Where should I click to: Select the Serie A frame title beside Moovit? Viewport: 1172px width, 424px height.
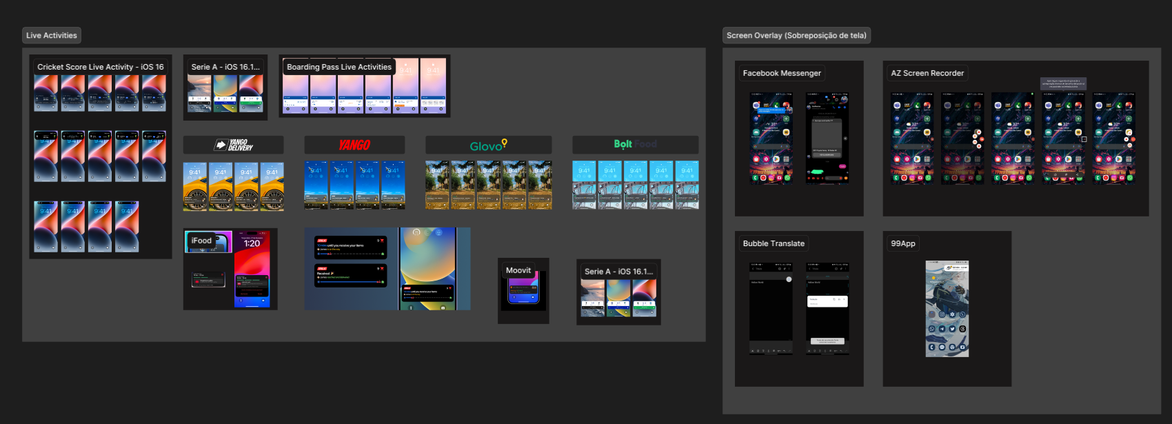click(618, 272)
